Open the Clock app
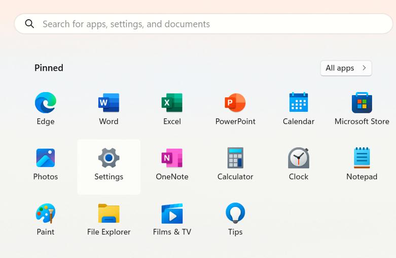The image size is (396, 258). click(x=298, y=158)
